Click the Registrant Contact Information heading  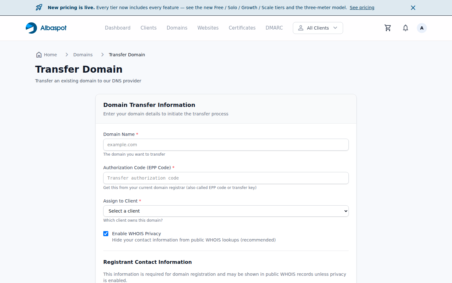[148, 262]
